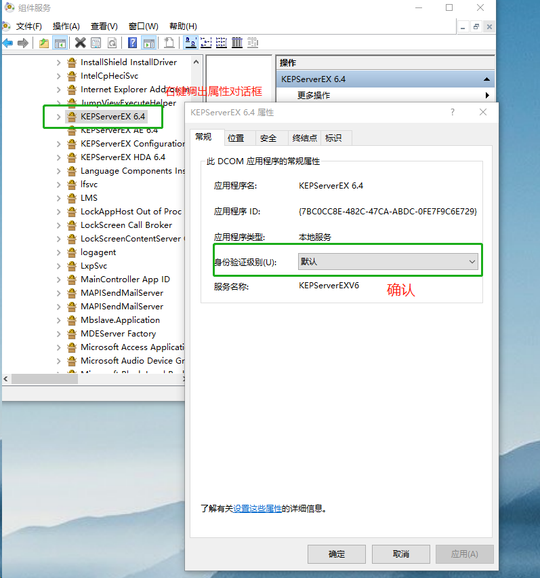540x578 pixels.
Task: Click the question mark help button in properties dialog
Action: (453, 112)
